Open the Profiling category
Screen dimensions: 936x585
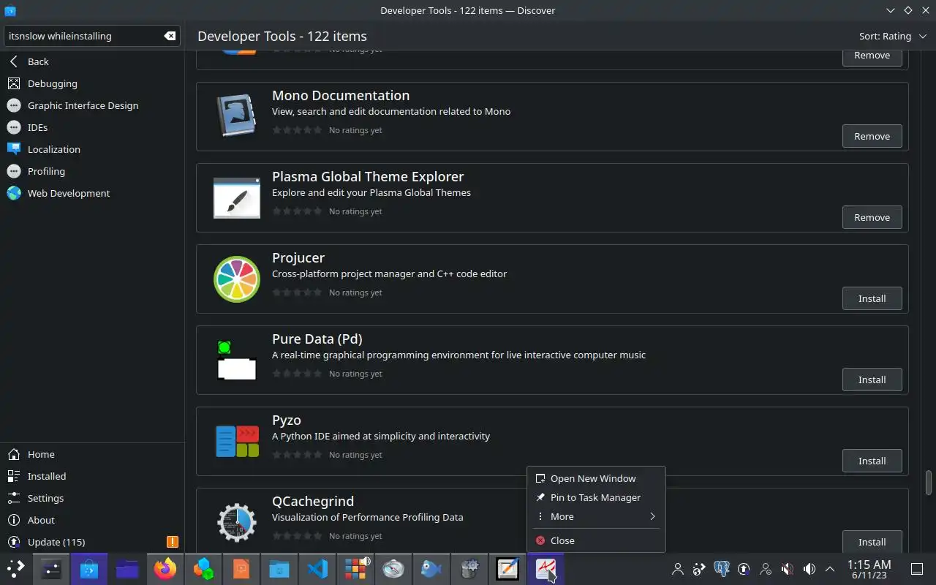[x=92, y=171]
